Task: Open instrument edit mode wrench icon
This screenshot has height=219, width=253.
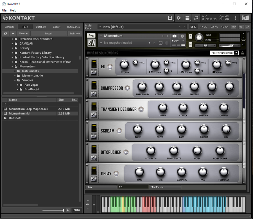Action: [91, 35]
